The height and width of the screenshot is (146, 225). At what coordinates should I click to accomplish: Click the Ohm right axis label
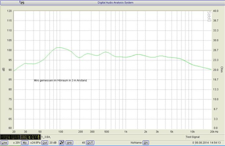(x=222, y=69)
